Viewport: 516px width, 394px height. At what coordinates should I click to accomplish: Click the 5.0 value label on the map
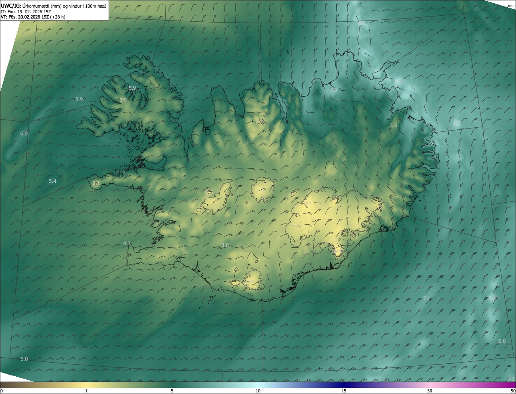pos(24,359)
